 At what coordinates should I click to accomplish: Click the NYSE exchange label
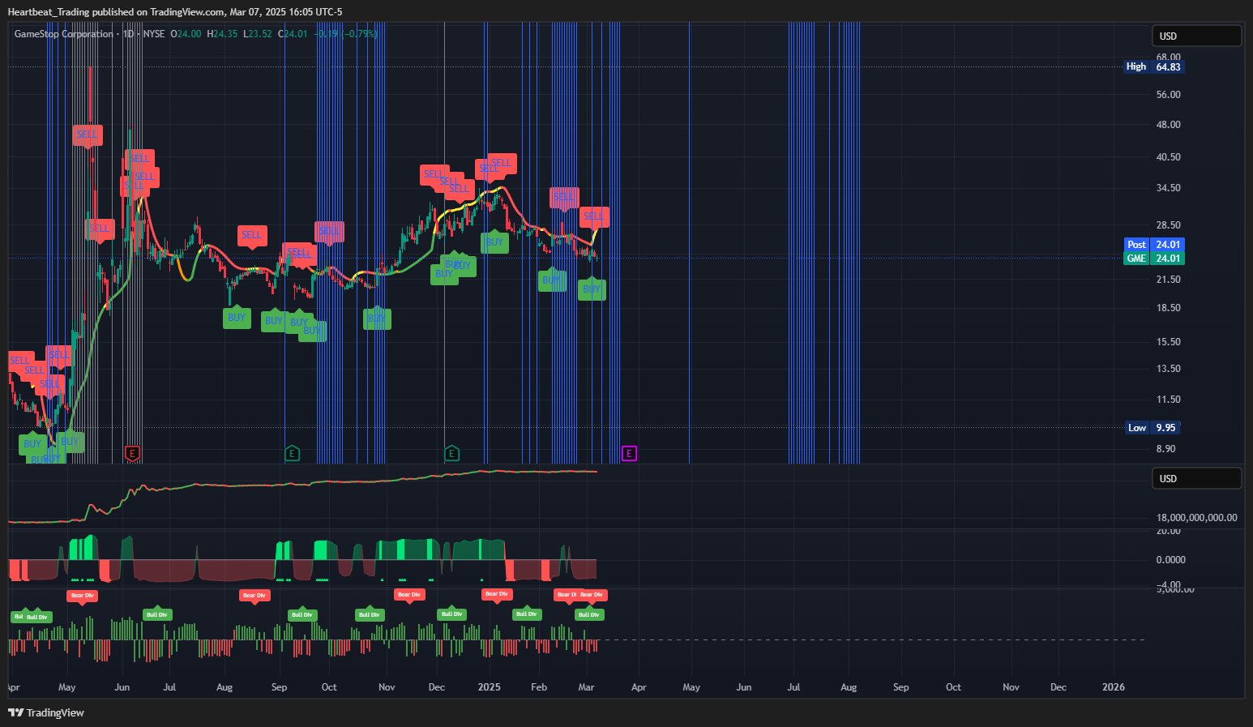click(154, 34)
